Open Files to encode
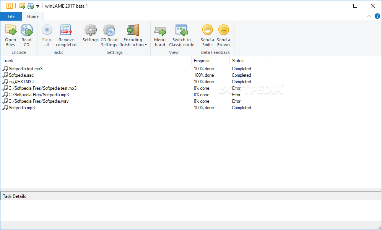 11,36
